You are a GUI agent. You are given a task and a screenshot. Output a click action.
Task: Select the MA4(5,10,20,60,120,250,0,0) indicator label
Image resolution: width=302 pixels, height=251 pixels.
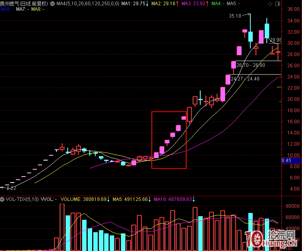click(x=88, y=4)
